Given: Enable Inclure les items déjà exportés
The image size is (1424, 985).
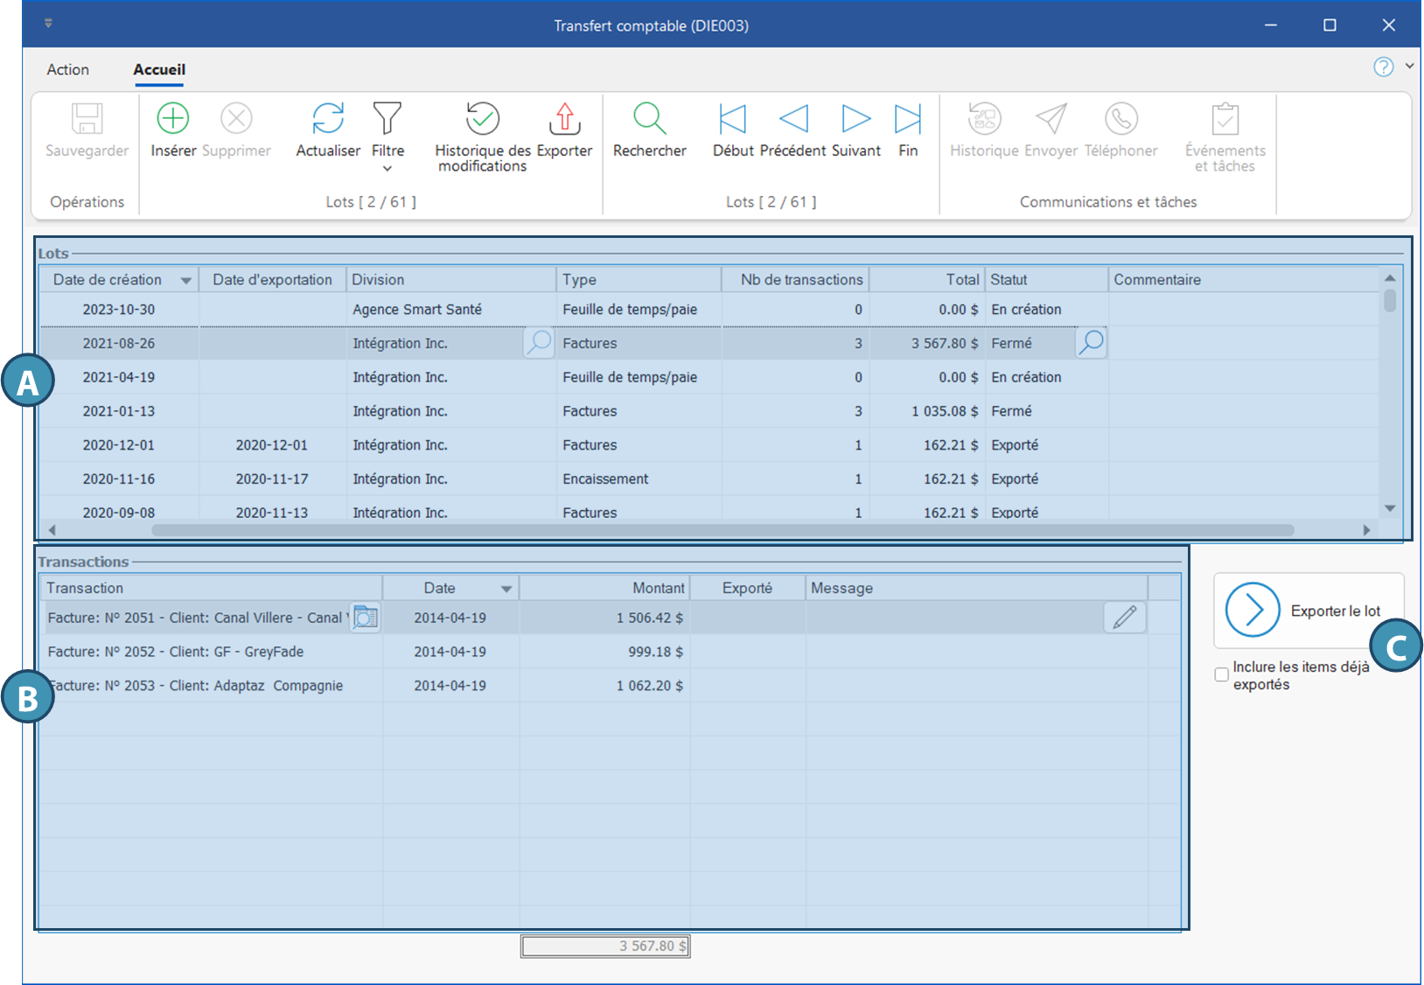Looking at the screenshot, I should [1222, 674].
